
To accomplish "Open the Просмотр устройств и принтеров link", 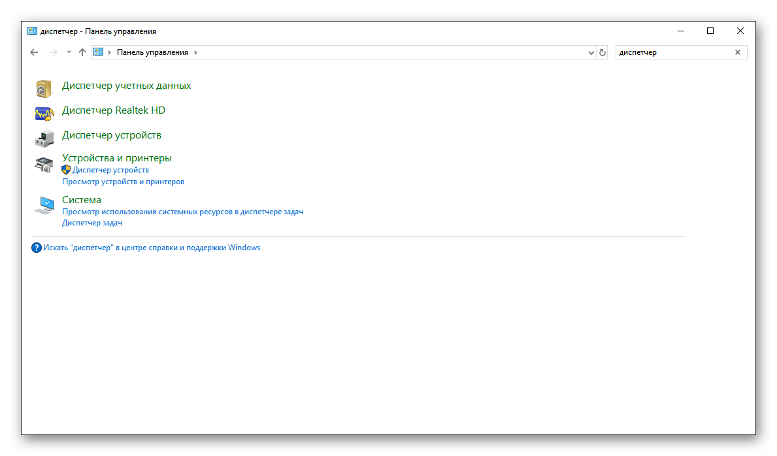I will (x=123, y=182).
